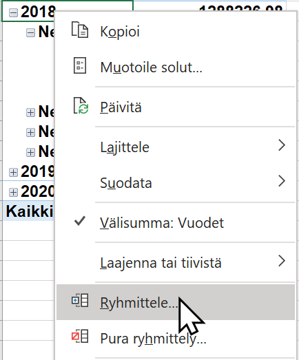
Task: Click the Päivitä refresh icon
Action: (81, 105)
